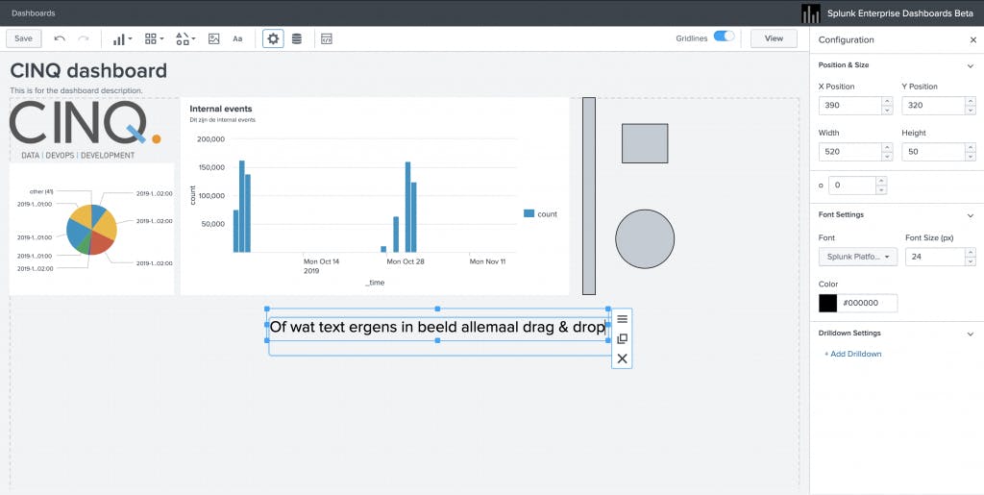This screenshot has height=495, width=984.
Task: Toggle the Gridlines switch off
Action: point(724,37)
